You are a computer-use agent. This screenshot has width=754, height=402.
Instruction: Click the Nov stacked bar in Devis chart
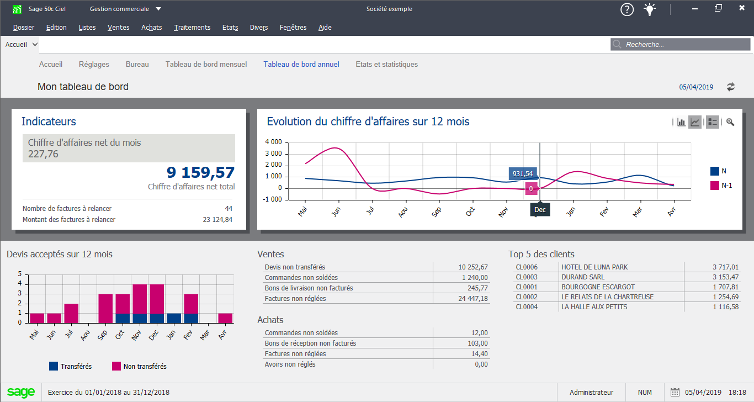point(140,304)
